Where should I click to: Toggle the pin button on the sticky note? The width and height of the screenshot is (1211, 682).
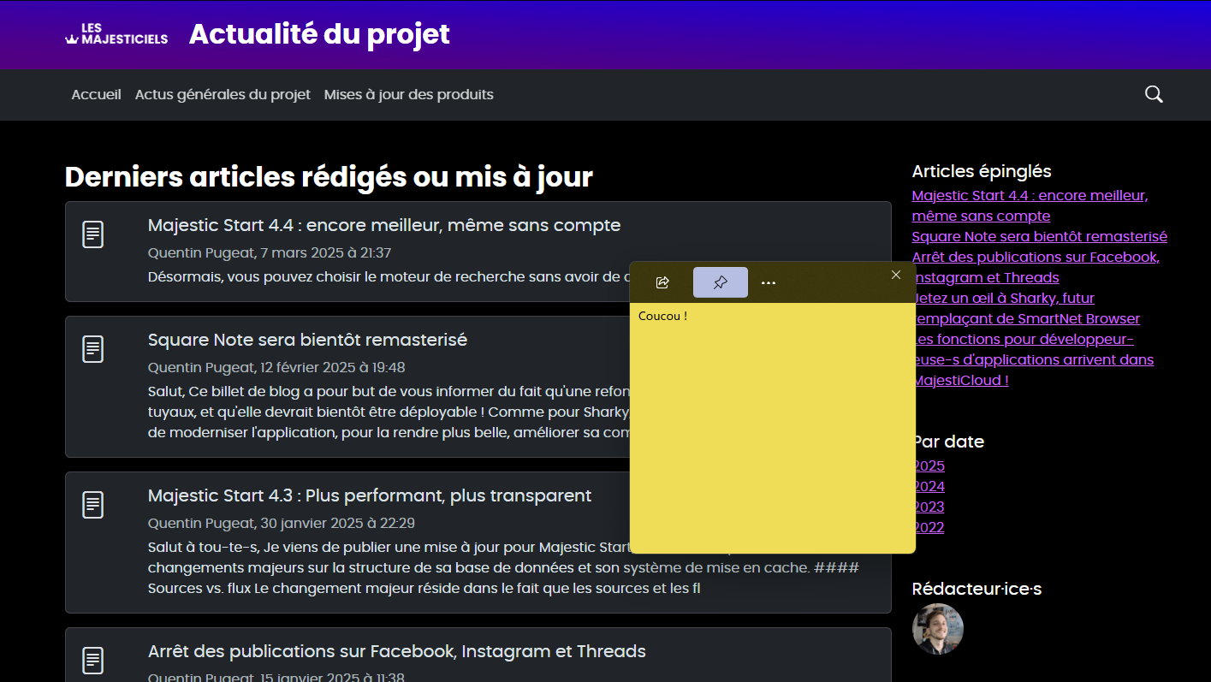(720, 282)
